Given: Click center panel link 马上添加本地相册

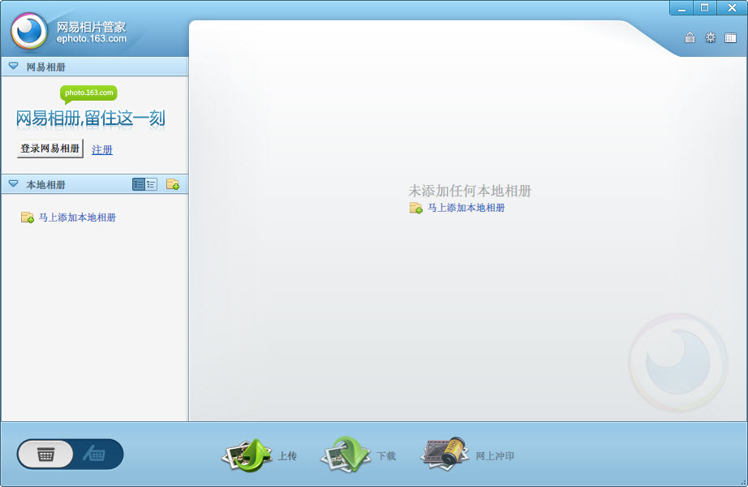Looking at the screenshot, I should 466,208.
